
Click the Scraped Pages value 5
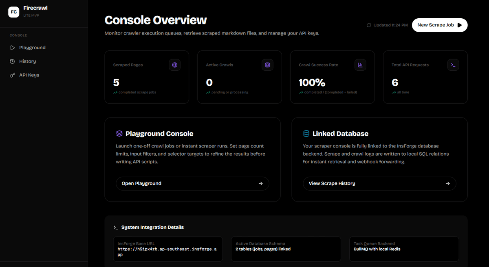(x=116, y=83)
